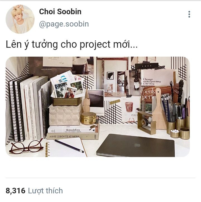
Task: Click the black LOVE label in photo
Action: (x=147, y=66)
